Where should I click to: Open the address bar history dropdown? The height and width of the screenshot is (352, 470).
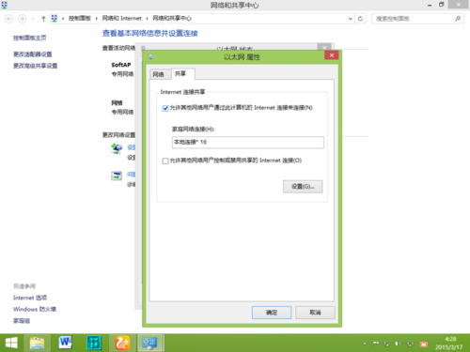point(351,19)
